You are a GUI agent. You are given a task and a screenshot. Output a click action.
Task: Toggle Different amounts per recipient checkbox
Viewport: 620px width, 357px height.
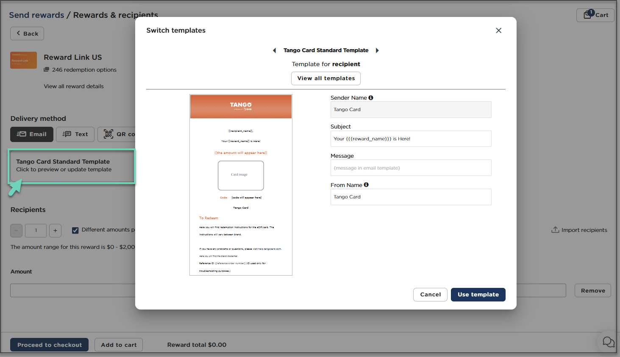coord(75,230)
